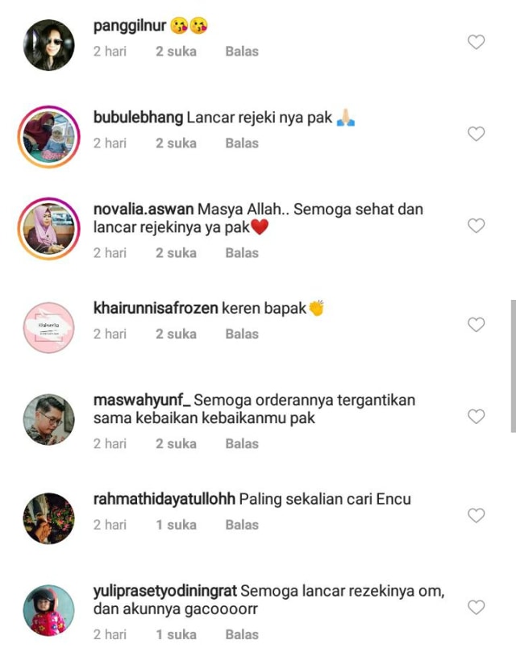Like panggilnur's comment with the heart
This screenshot has height=665, width=516.
click(476, 42)
